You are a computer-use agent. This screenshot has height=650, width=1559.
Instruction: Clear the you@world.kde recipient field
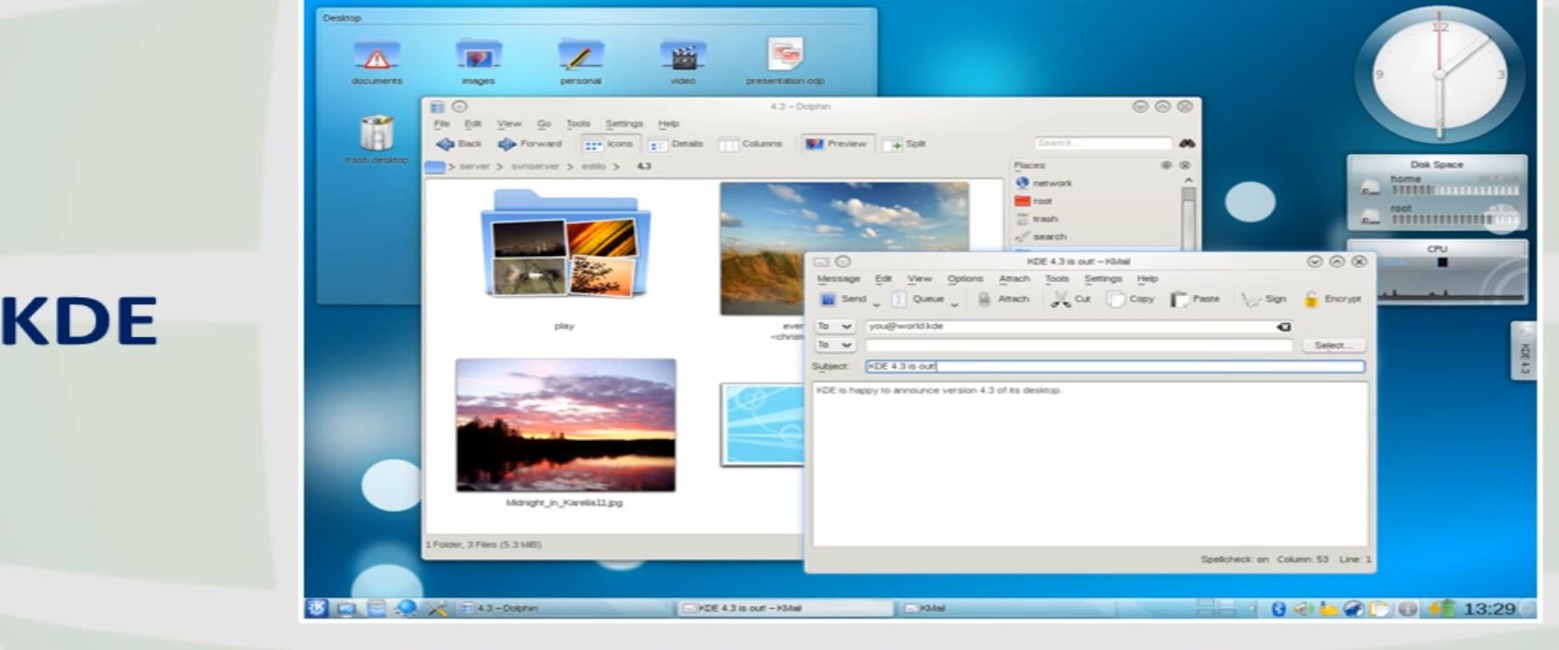[1284, 327]
